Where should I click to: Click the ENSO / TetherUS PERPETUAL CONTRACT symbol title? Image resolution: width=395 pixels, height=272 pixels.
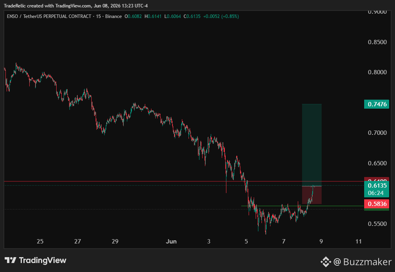(49, 16)
